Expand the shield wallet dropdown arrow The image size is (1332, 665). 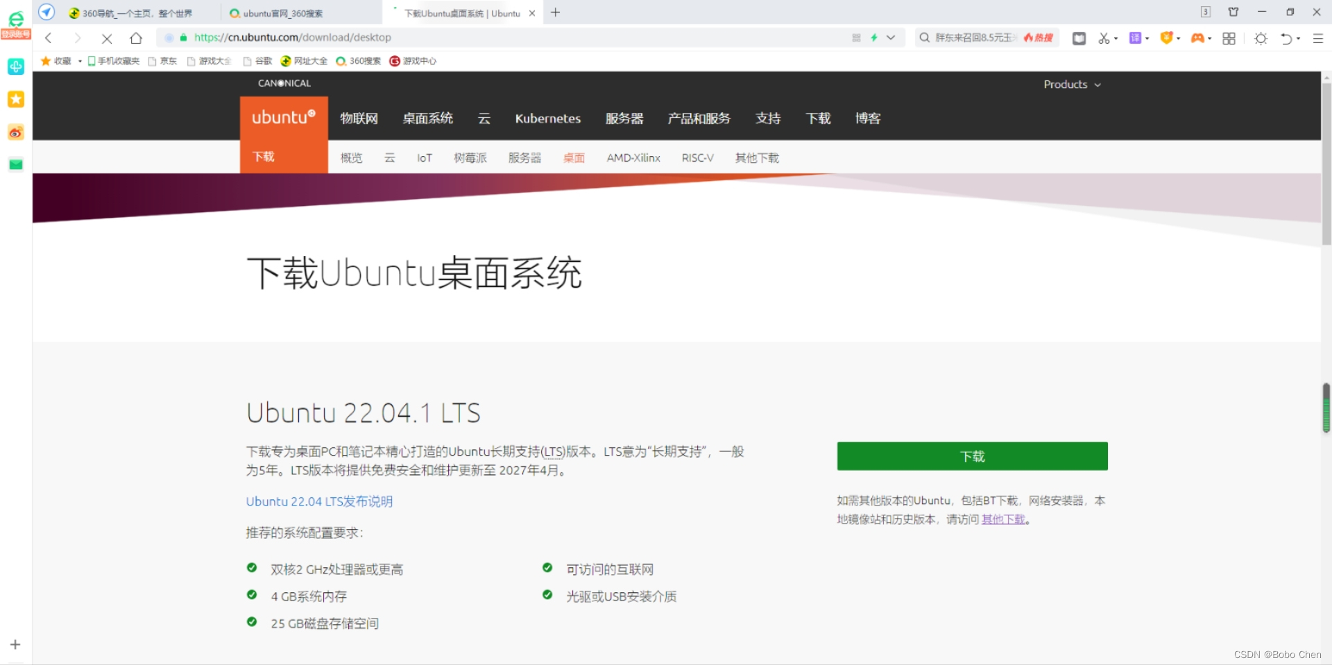click(1178, 39)
